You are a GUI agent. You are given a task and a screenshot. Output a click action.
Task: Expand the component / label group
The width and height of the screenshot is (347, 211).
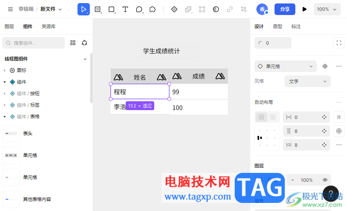click(5, 105)
